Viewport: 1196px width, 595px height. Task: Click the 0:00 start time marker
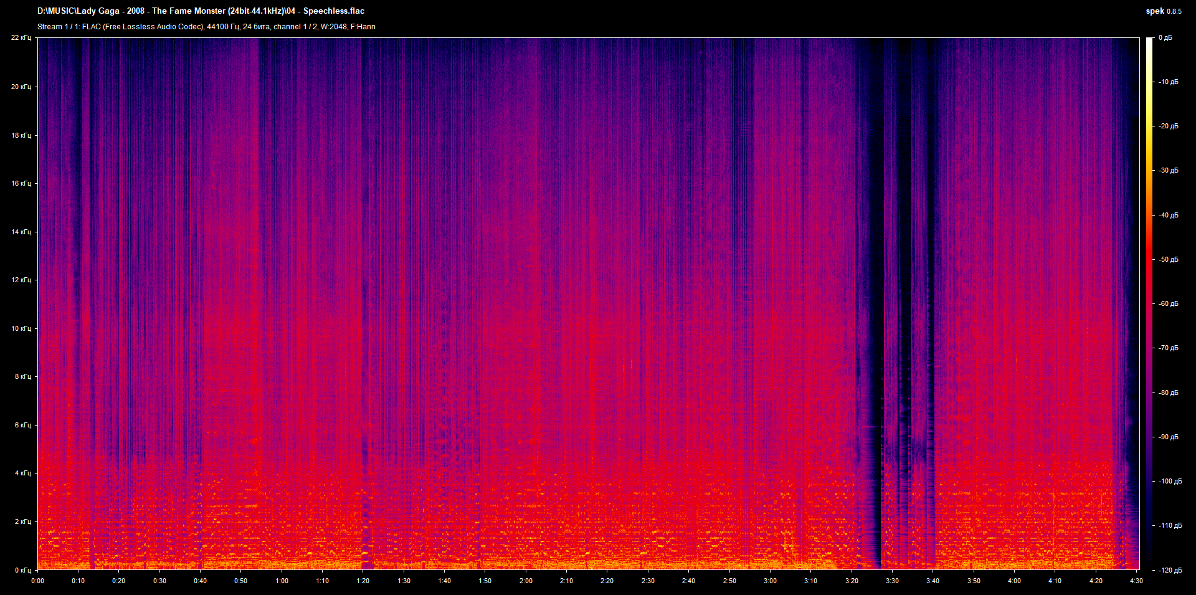(38, 581)
